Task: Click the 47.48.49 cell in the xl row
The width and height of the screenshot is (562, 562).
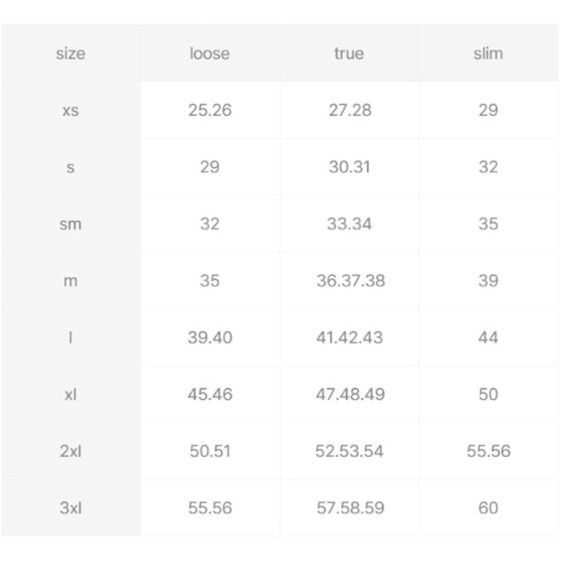Action: pos(350,394)
